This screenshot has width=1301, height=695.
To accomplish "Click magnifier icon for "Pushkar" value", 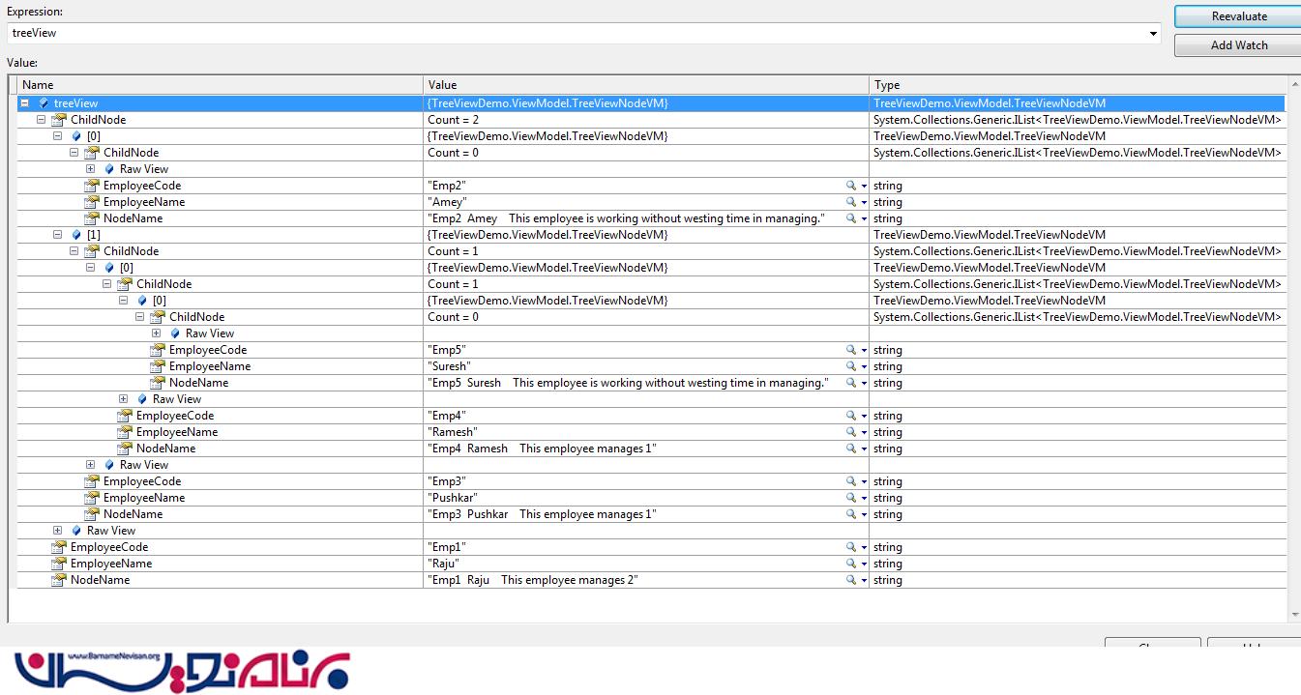I will [x=851, y=498].
